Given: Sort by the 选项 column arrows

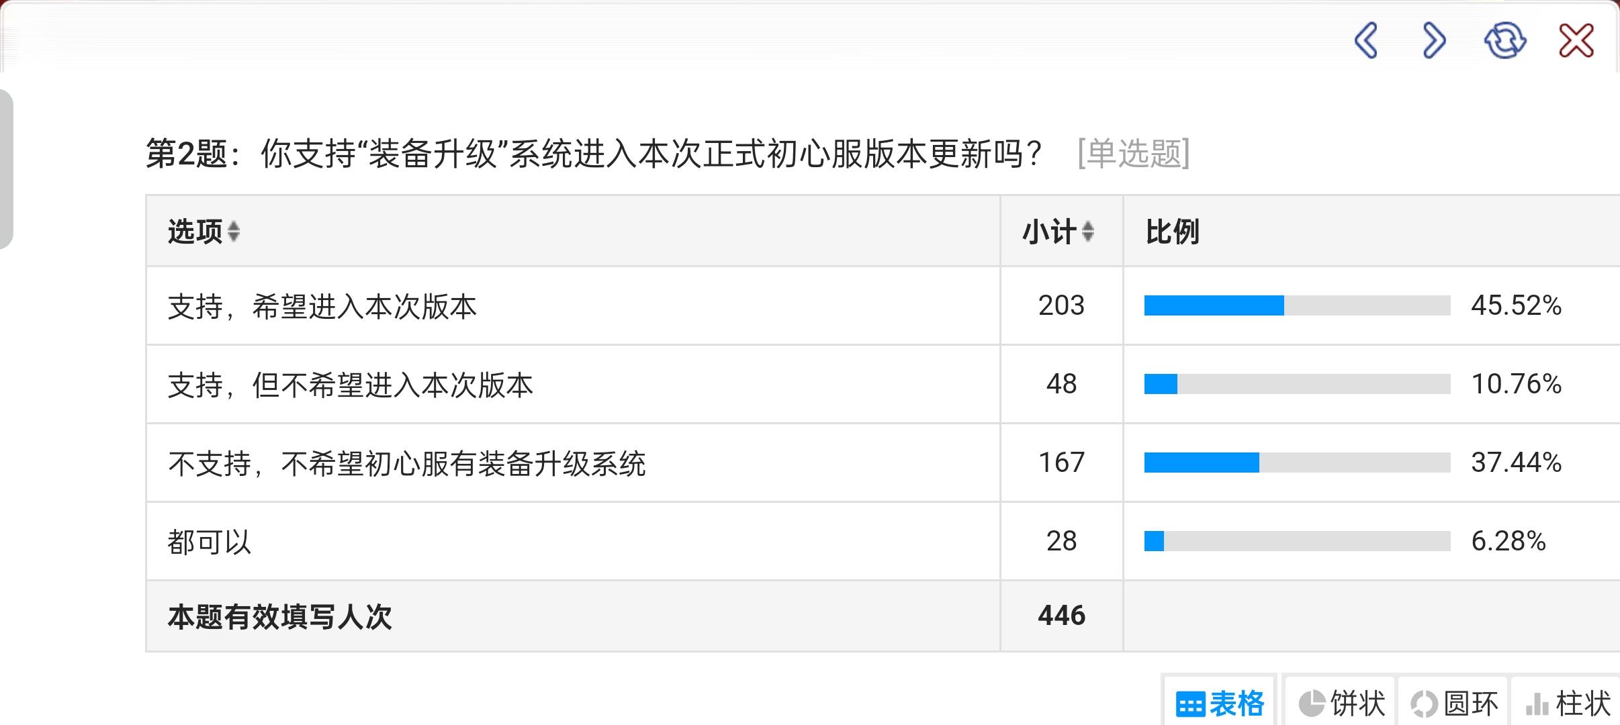Looking at the screenshot, I should 234,232.
